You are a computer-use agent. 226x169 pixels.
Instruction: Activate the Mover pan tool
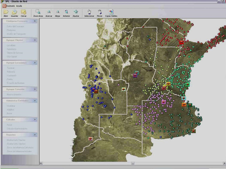click(x=100, y=13)
